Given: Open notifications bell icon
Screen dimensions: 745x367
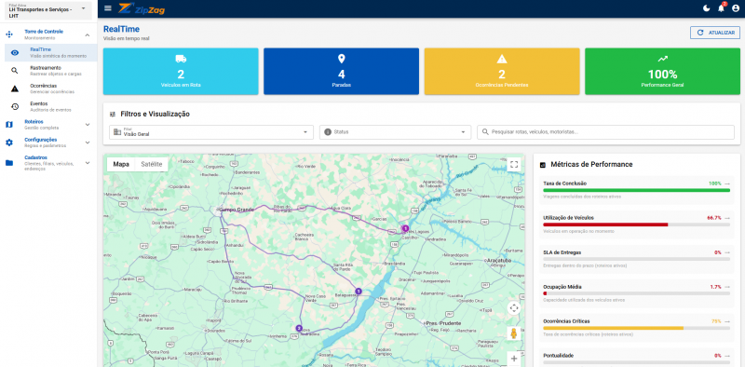Looking at the screenshot, I should (x=721, y=8).
